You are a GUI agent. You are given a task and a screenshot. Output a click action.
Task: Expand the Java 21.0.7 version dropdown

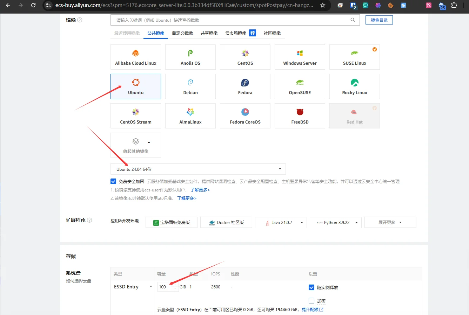click(x=301, y=223)
